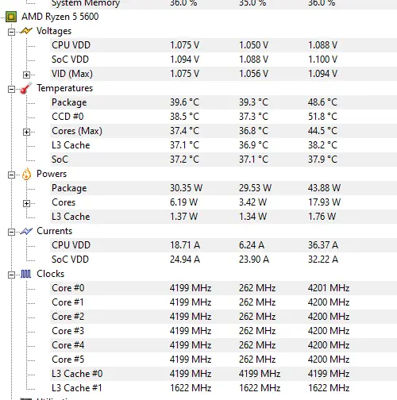
Task: Select the L3 Cache #0 clock row
Action: (x=223, y=374)
